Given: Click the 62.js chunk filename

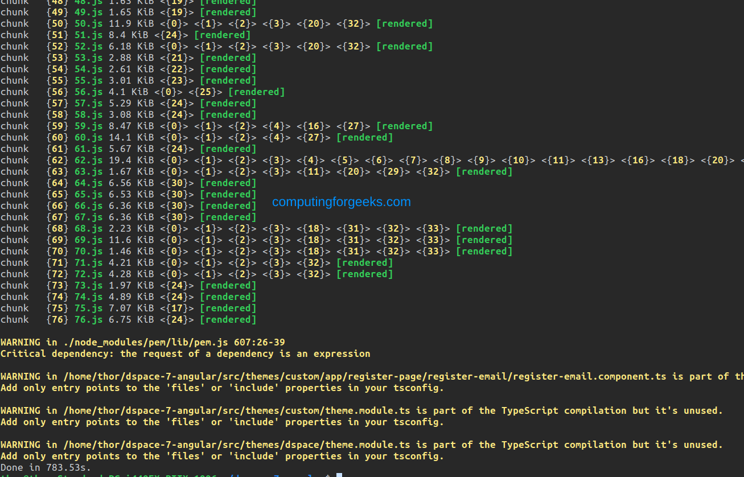Looking at the screenshot, I should (x=88, y=160).
